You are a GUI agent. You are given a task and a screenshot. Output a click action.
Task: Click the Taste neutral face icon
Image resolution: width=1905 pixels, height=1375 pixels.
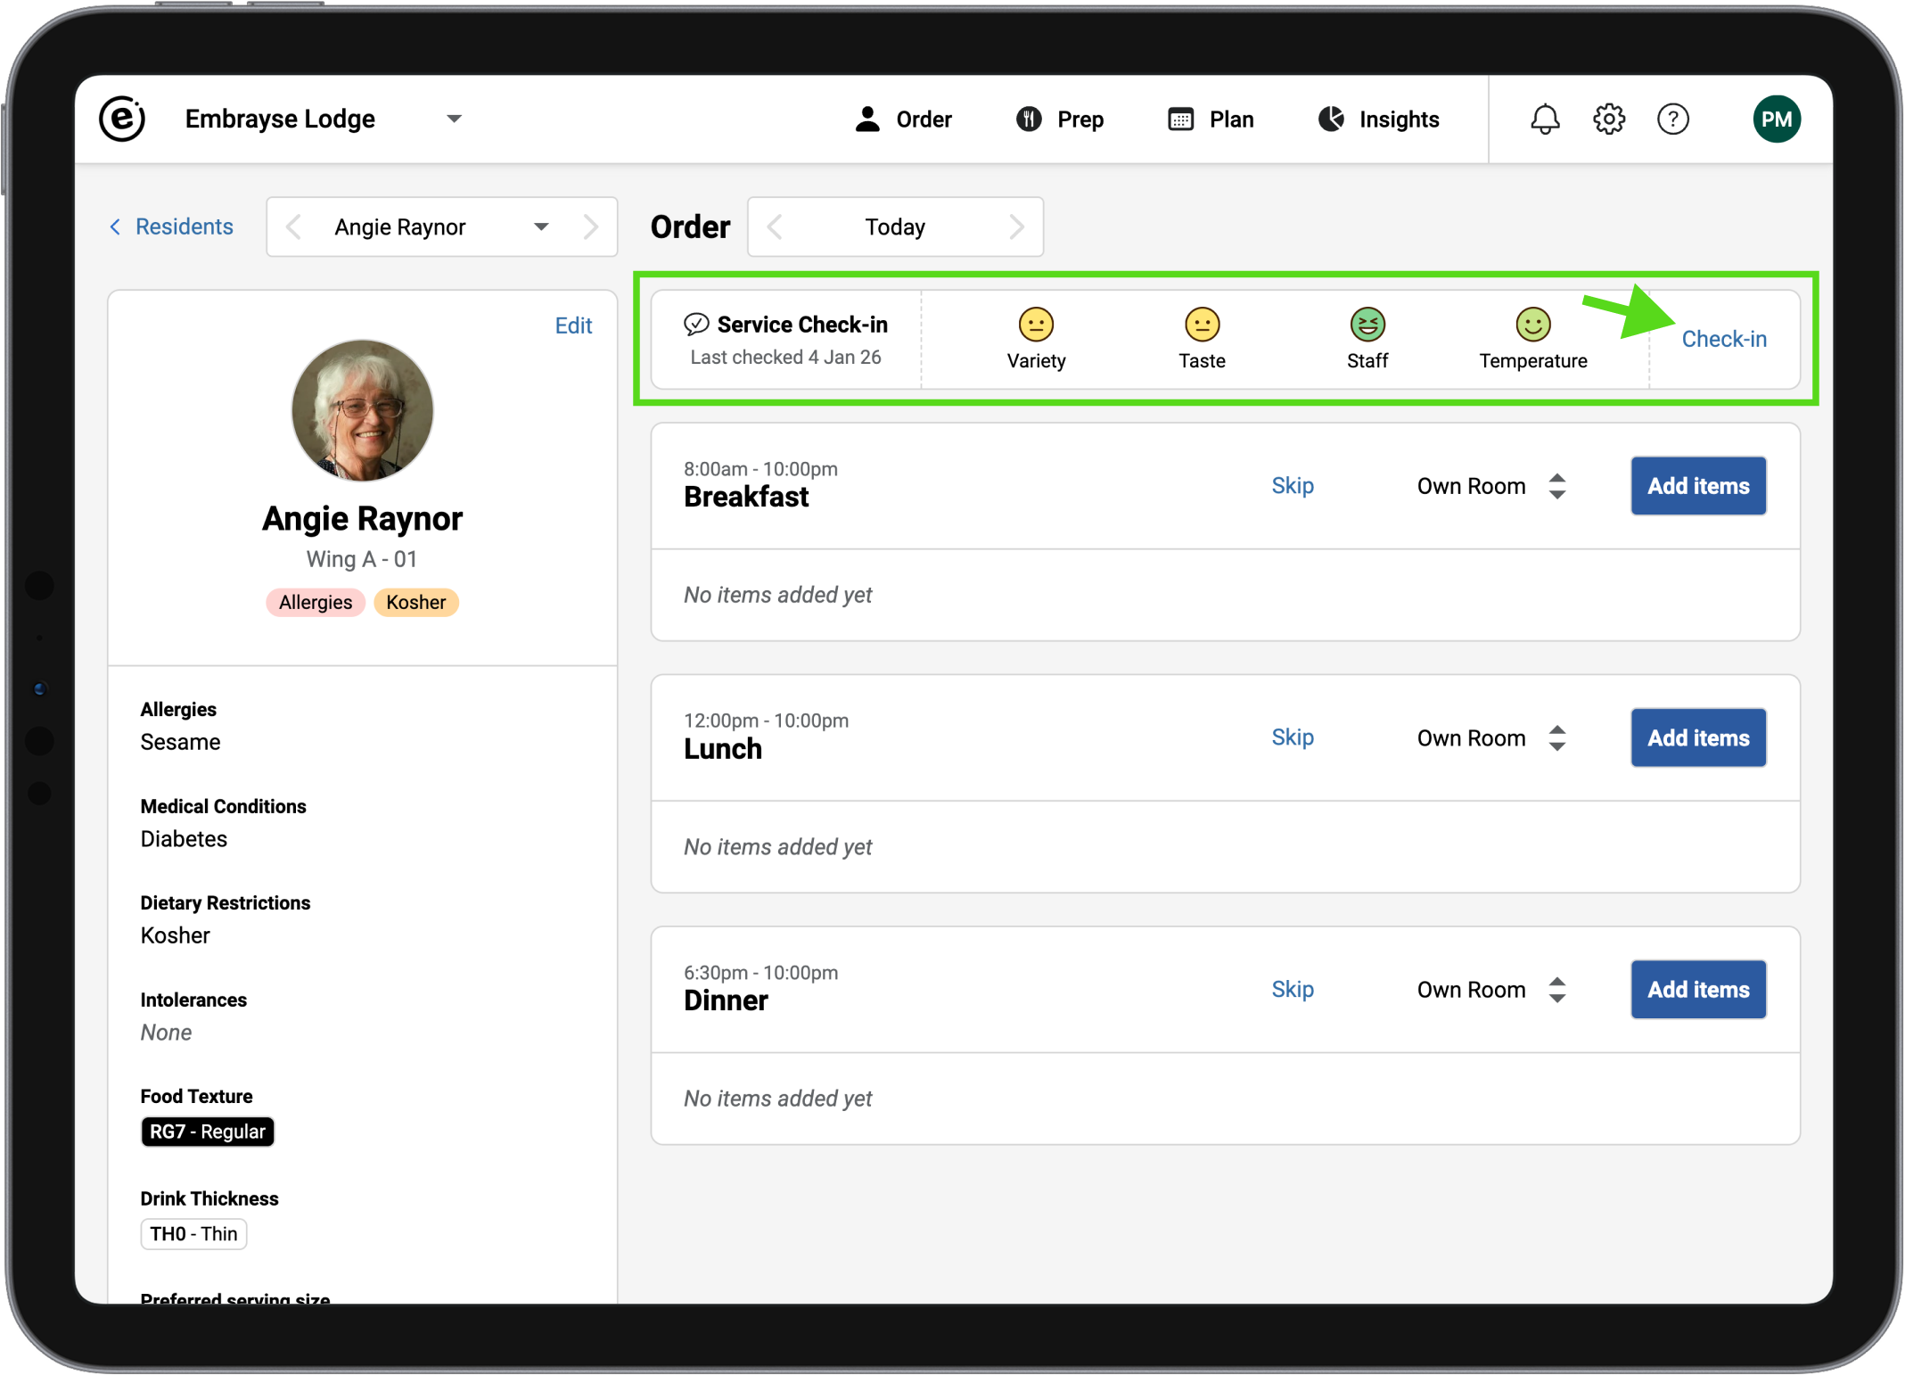pos(1202,325)
